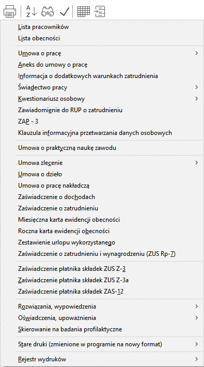Click the table grid icon
This screenshot has height=367, width=204.
click(84, 11)
